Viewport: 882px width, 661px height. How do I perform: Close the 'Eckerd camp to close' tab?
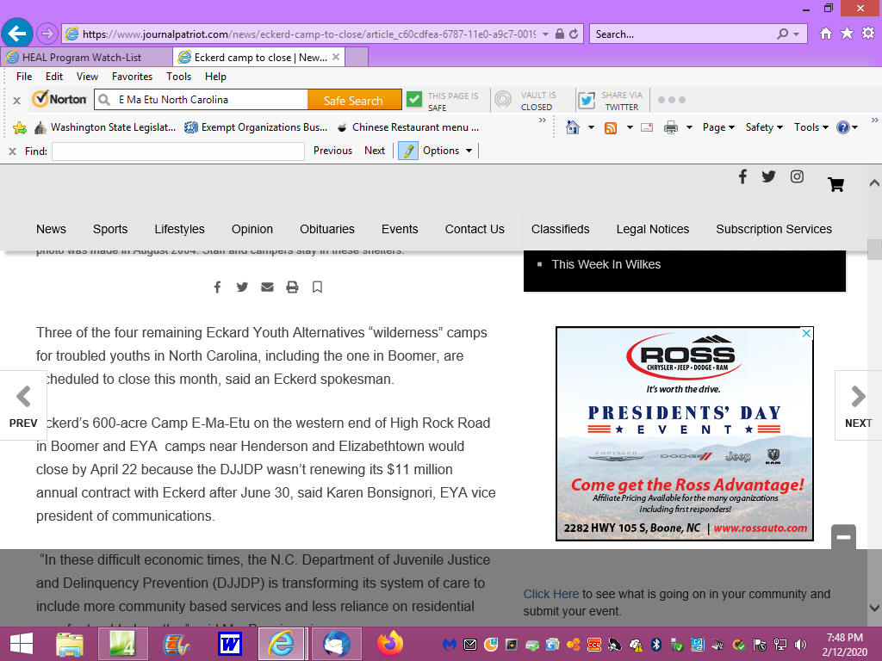(x=336, y=57)
